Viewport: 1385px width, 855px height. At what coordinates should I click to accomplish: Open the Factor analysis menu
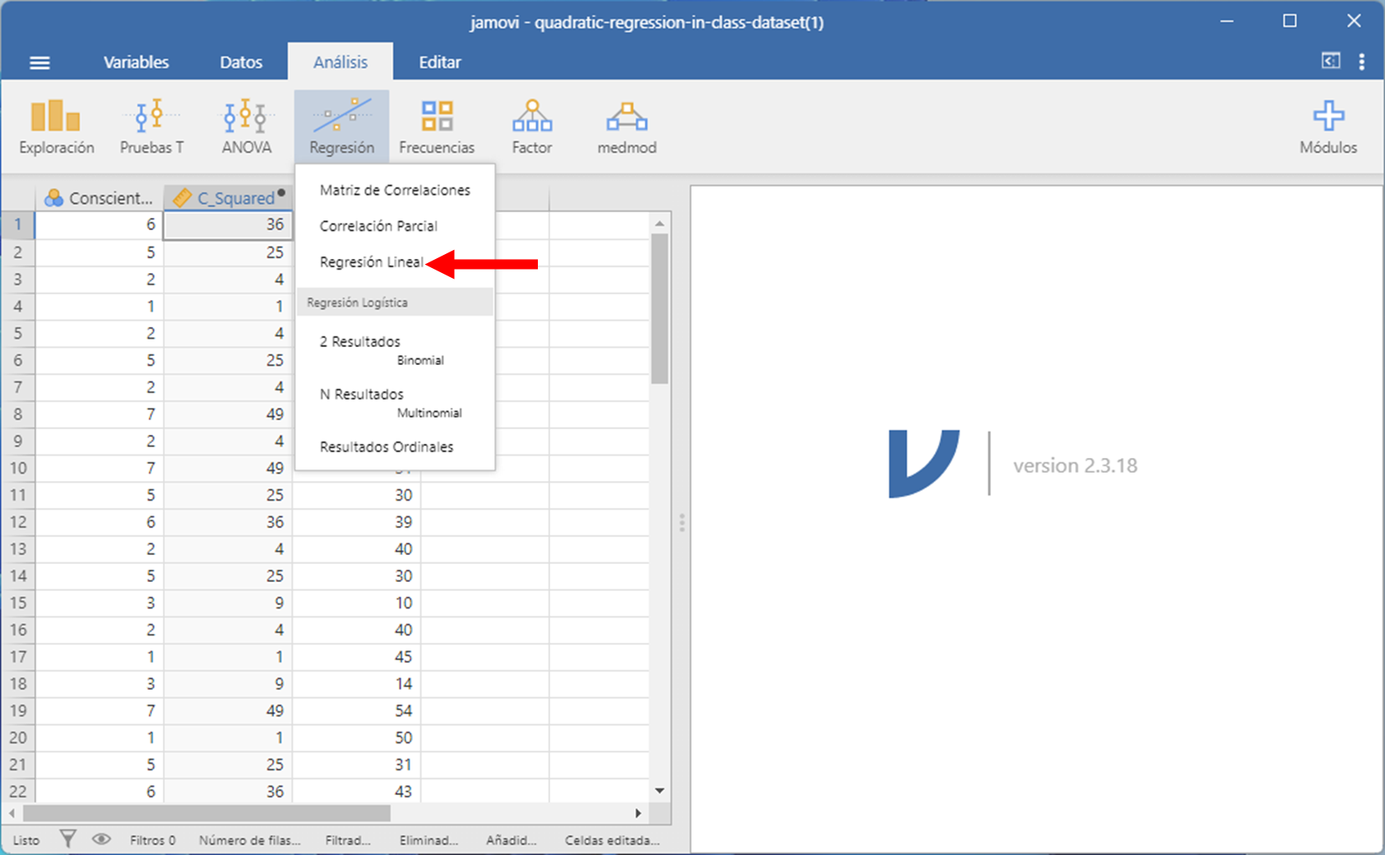pyautogui.click(x=531, y=127)
